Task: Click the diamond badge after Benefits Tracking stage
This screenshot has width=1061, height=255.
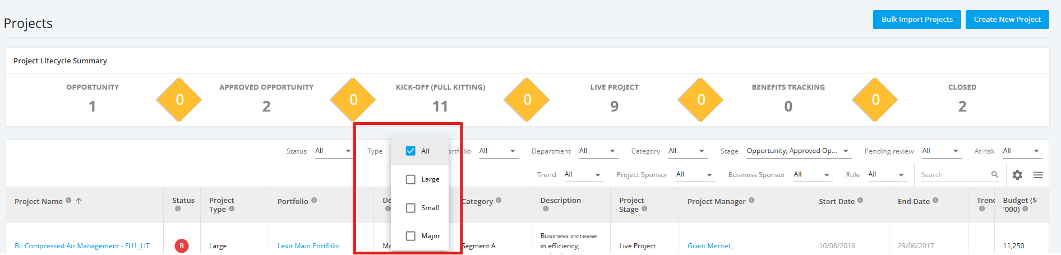Action: pyautogui.click(x=875, y=100)
